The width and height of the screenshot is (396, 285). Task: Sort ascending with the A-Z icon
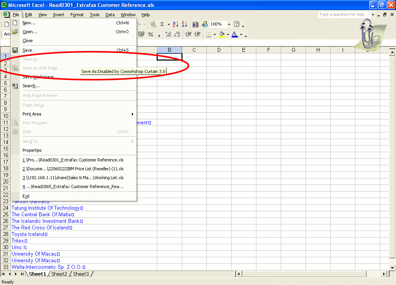(x=175, y=24)
